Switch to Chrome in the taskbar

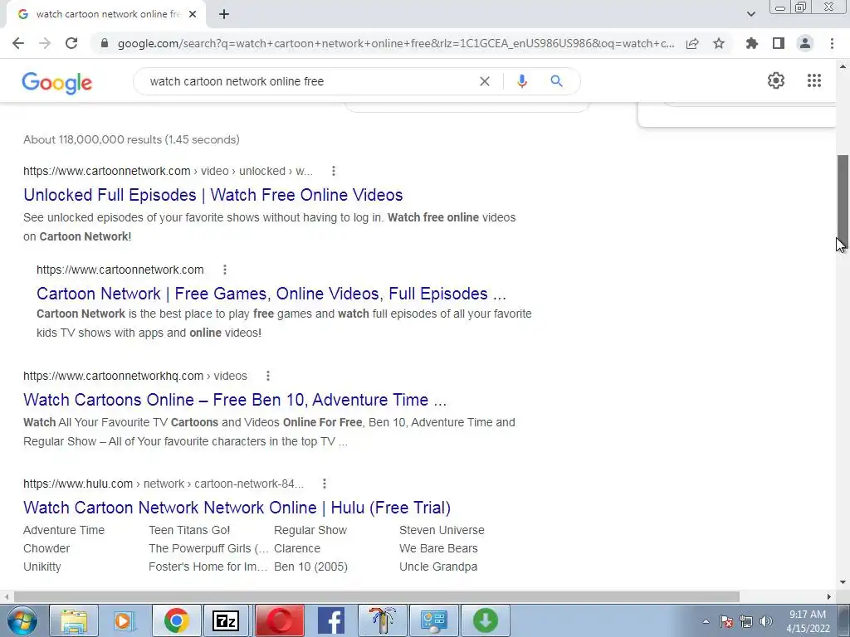(176, 620)
